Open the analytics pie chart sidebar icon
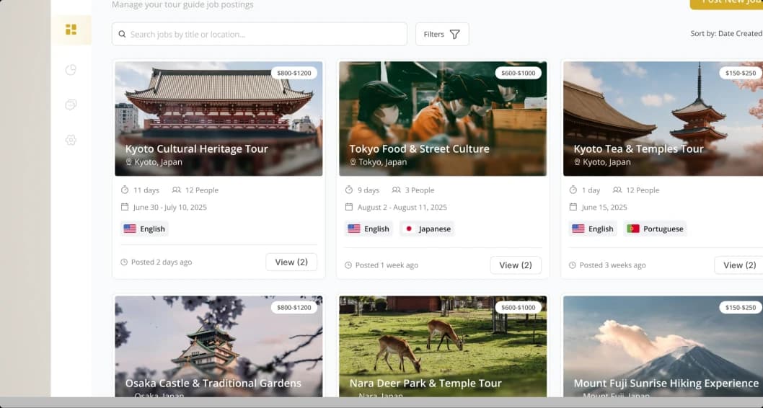 (x=71, y=70)
